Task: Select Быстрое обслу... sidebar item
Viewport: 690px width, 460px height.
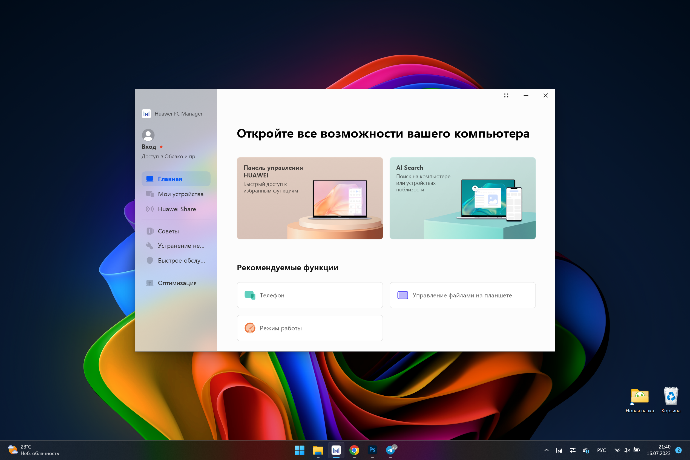Action: [x=176, y=260]
